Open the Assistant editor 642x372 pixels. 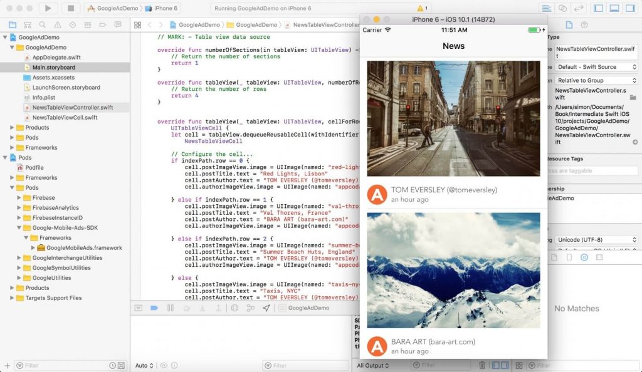(x=562, y=8)
